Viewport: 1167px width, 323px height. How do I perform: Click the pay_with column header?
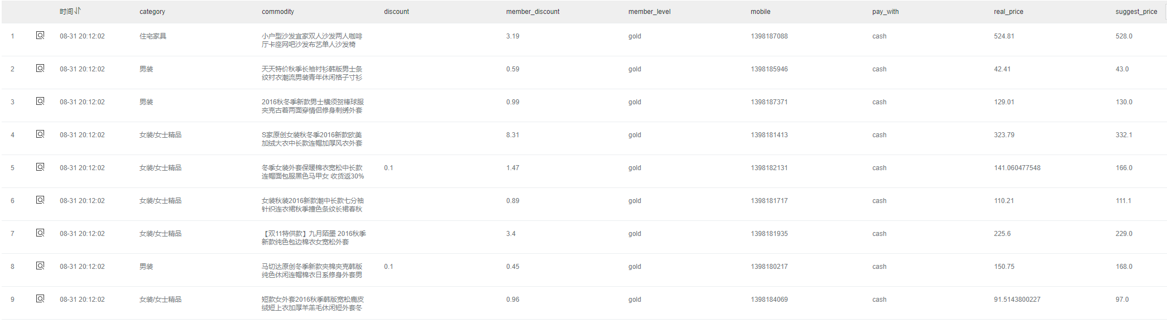point(886,12)
